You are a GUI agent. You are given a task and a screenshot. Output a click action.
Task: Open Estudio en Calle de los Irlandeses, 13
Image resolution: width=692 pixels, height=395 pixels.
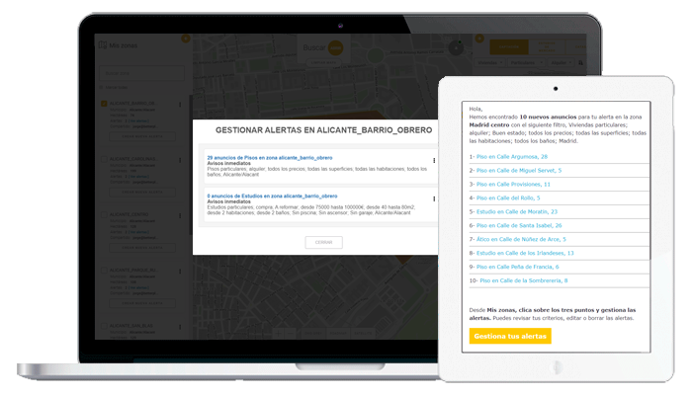[525, 253]
